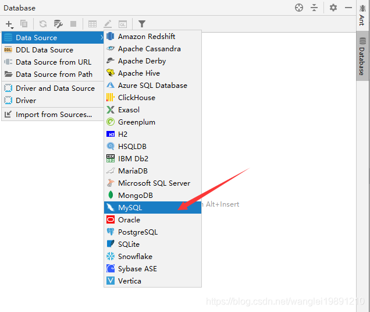Click the Filter funnel icon

(142, 24)
